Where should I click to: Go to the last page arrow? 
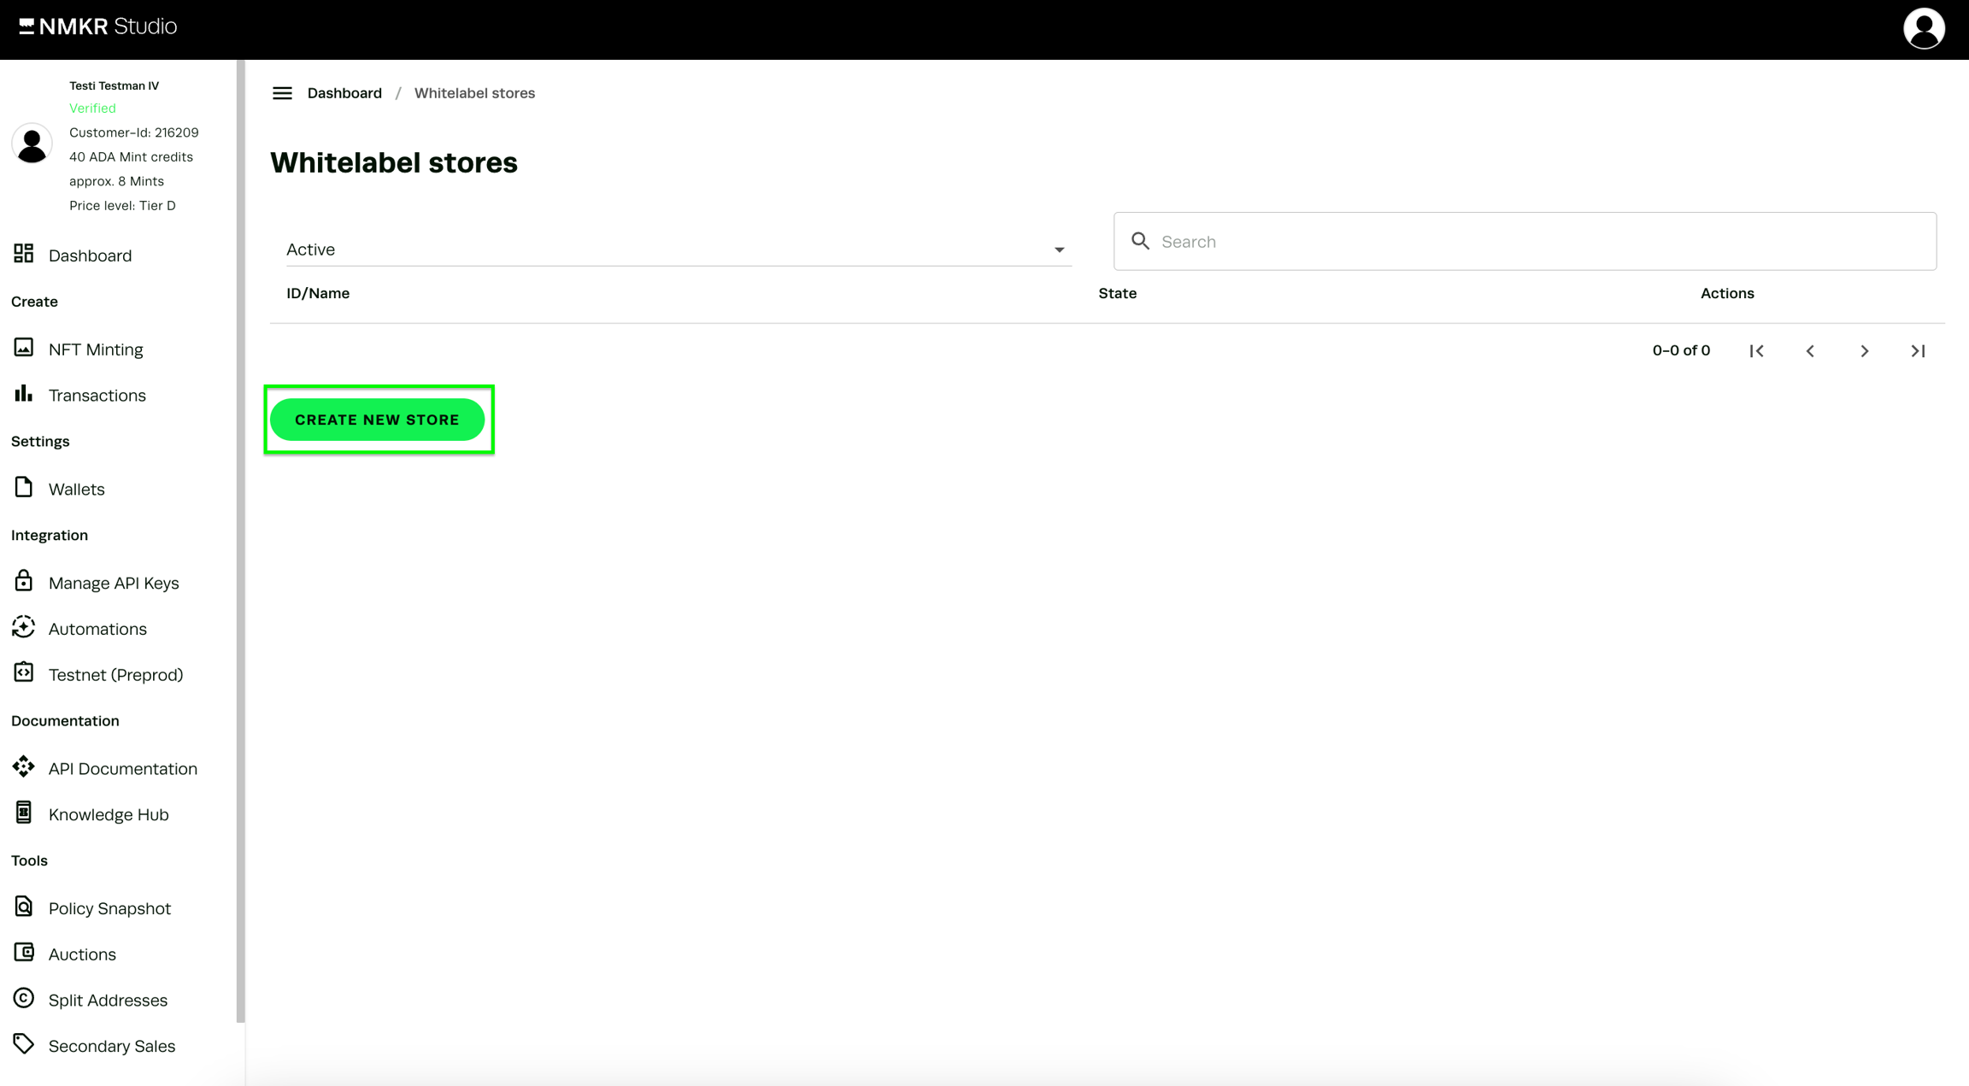coord(1918,351)
